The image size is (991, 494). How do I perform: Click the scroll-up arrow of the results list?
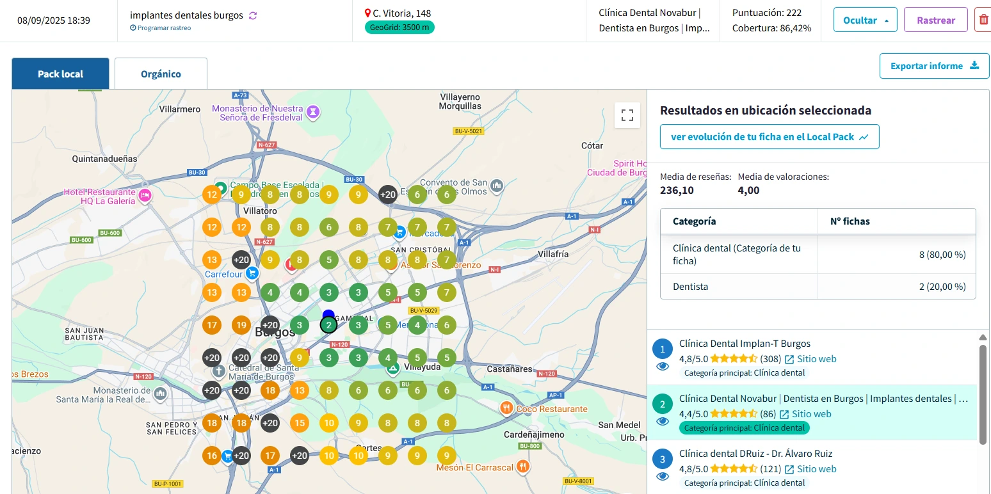983,337
